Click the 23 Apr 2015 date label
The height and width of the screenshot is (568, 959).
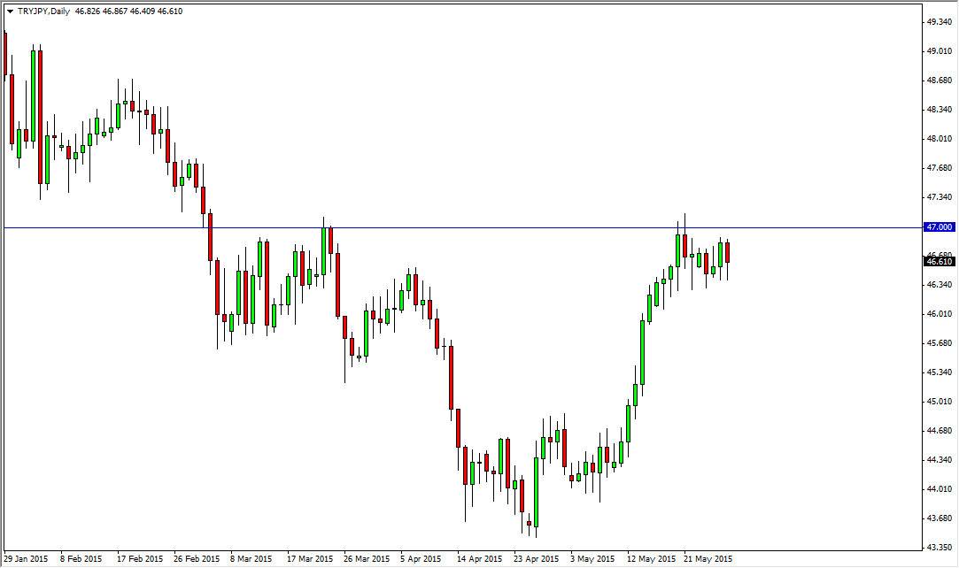tap(537, 559)
